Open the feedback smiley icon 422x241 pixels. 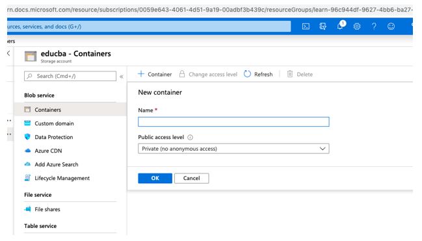pos(391,27)
